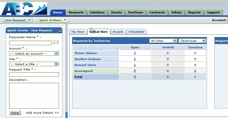Open Shawn Adams' open requests count
Screen dimensions: 228x118
point(135,53)
